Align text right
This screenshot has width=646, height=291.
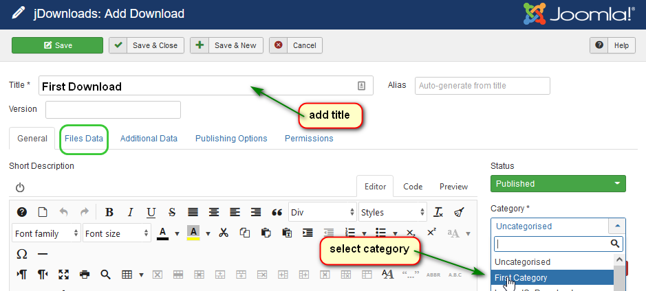tap(256, 212)
